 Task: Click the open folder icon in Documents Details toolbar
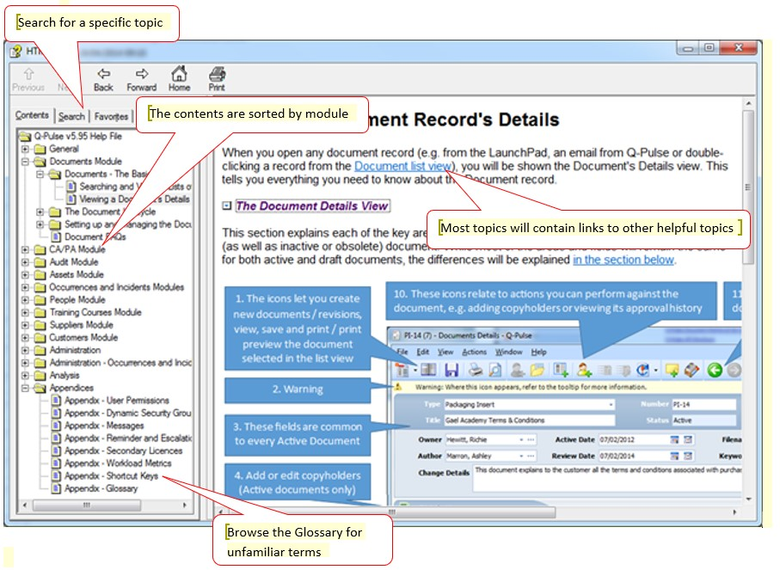(537, 370)
